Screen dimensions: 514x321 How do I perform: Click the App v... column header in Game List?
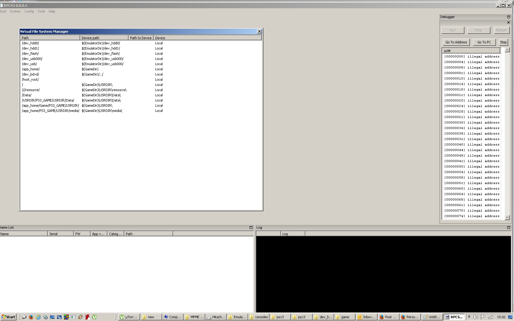tap(99, 234)
